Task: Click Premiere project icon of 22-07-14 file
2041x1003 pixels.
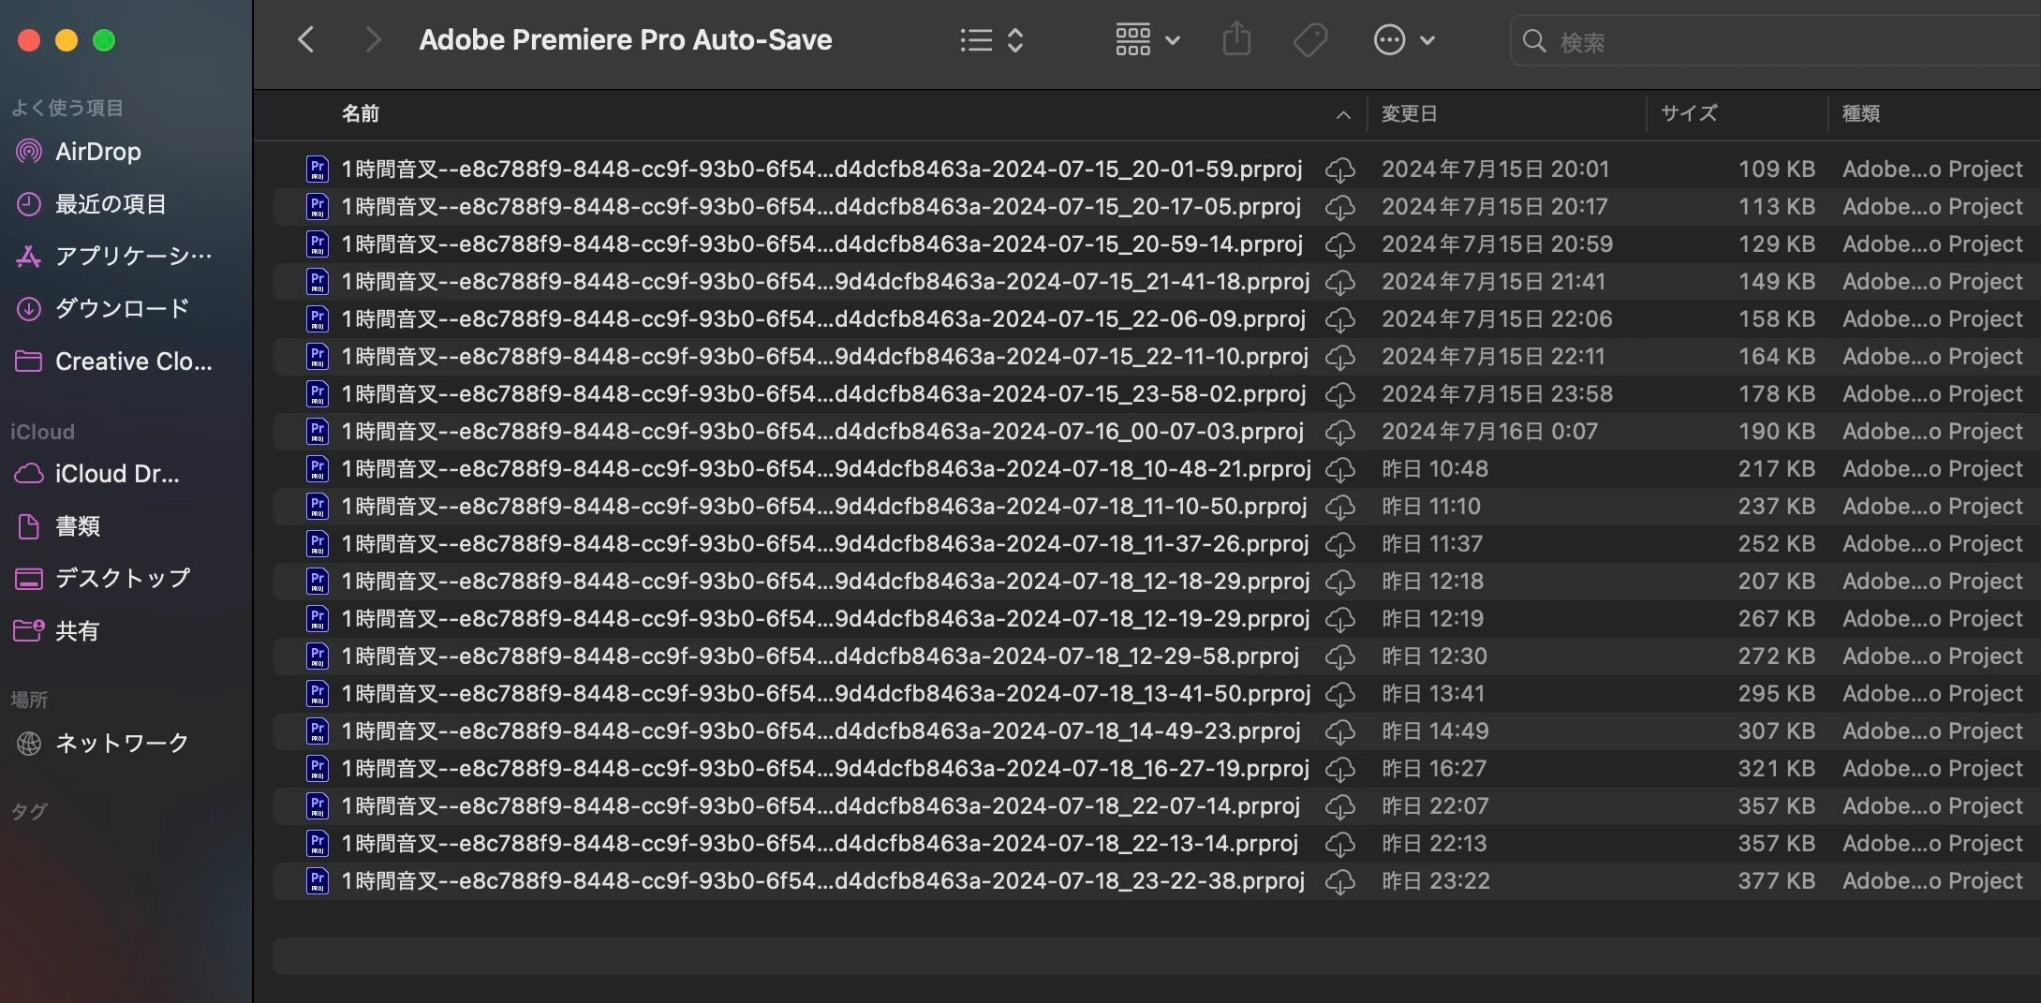Action: pos(318,806)
